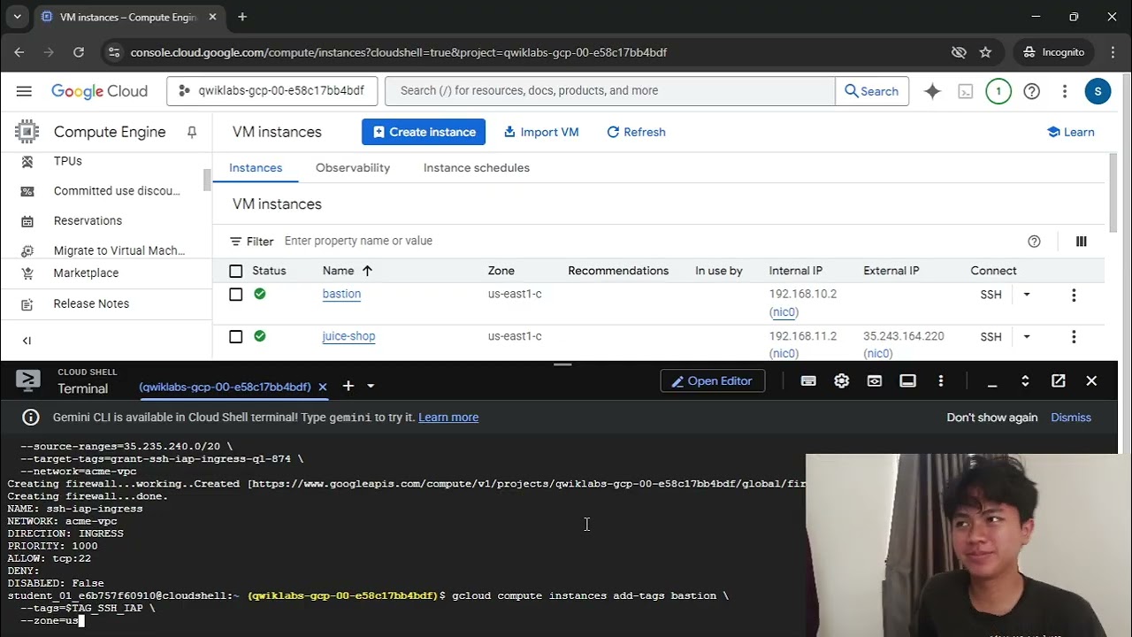Open notifications badge showing 1
The height and width of the screenshot is (637, 1132).
(x=998, y=91)
